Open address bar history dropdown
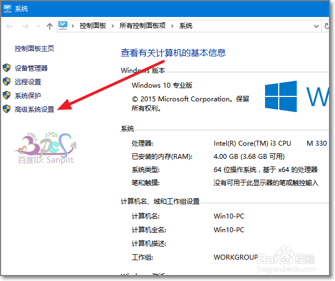The height and width of the screenshot is (281, 335). 316,26
